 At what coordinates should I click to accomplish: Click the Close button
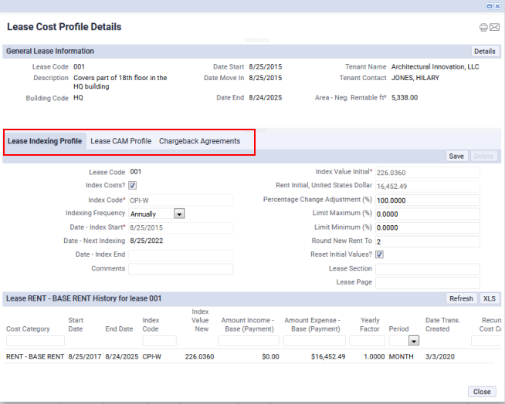tap(482, 392)
